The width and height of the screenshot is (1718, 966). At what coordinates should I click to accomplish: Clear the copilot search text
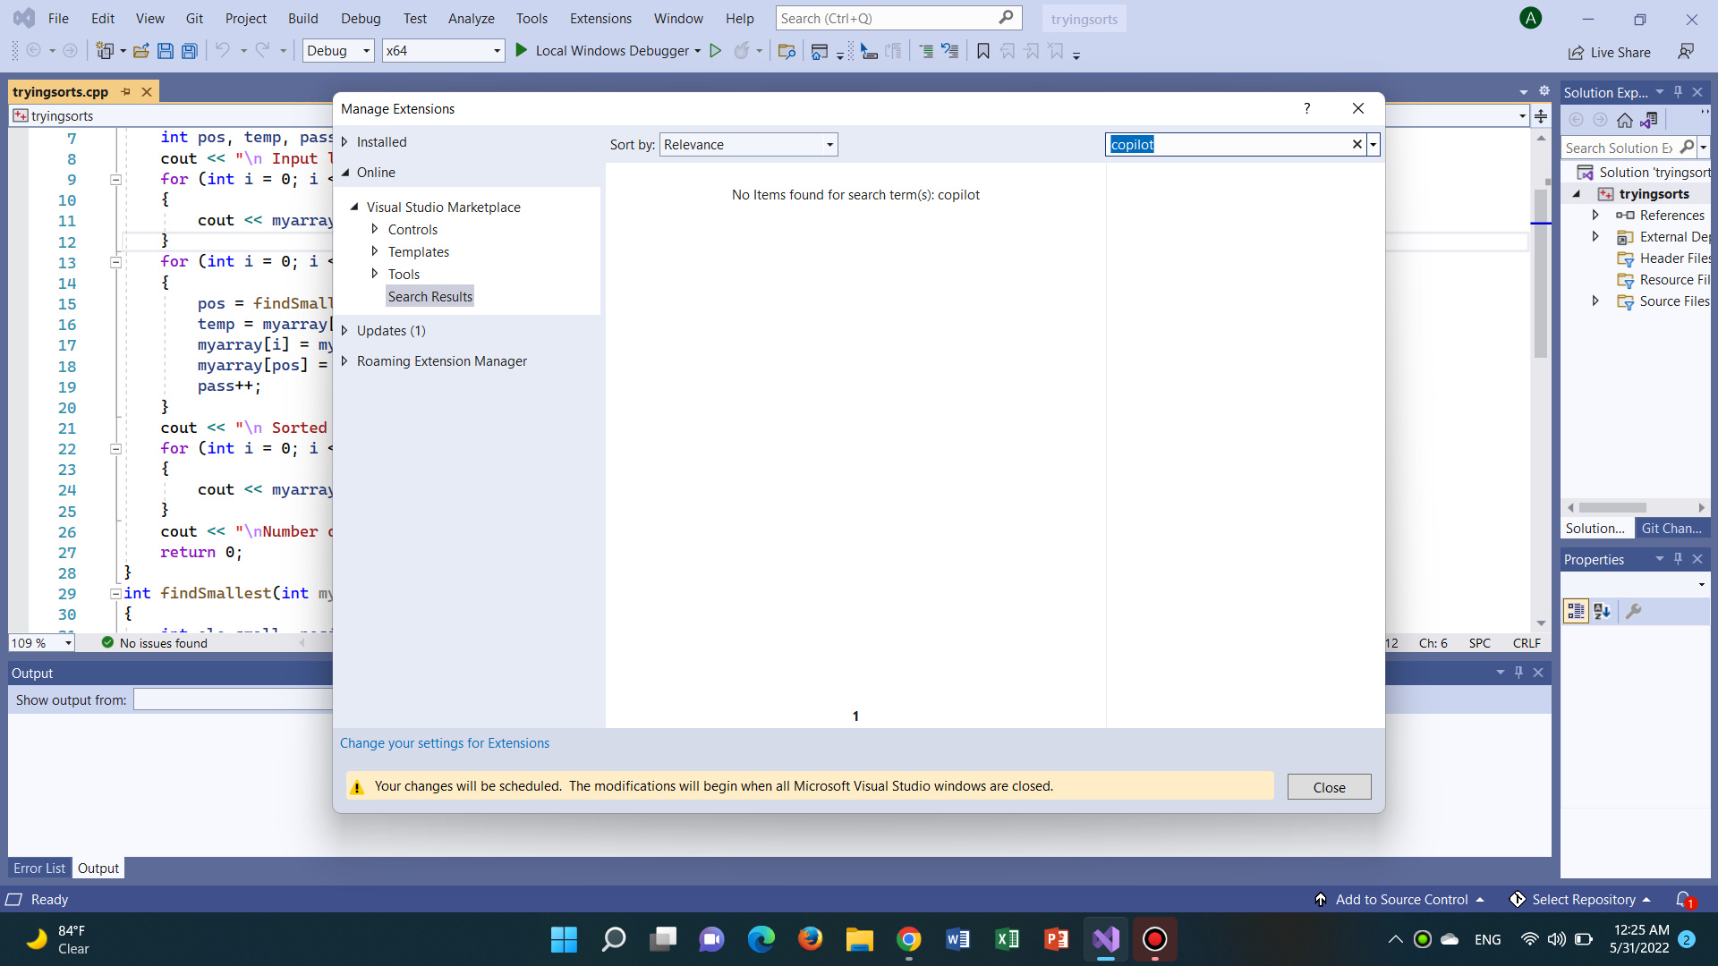point(1357,144)
